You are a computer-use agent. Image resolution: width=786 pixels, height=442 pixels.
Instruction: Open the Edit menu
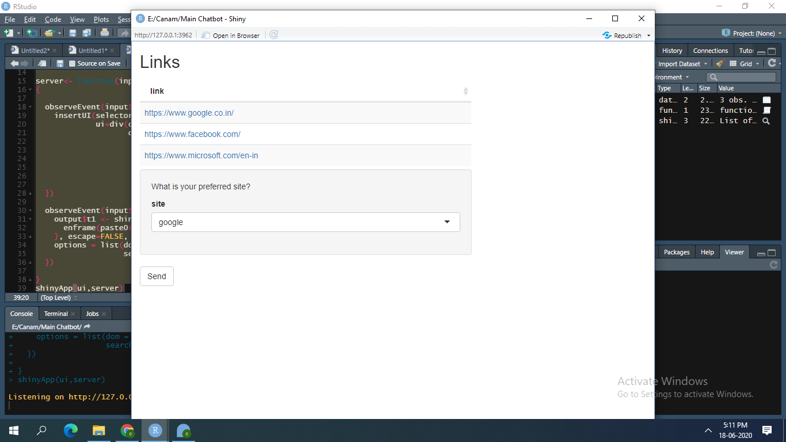point(30,19)
